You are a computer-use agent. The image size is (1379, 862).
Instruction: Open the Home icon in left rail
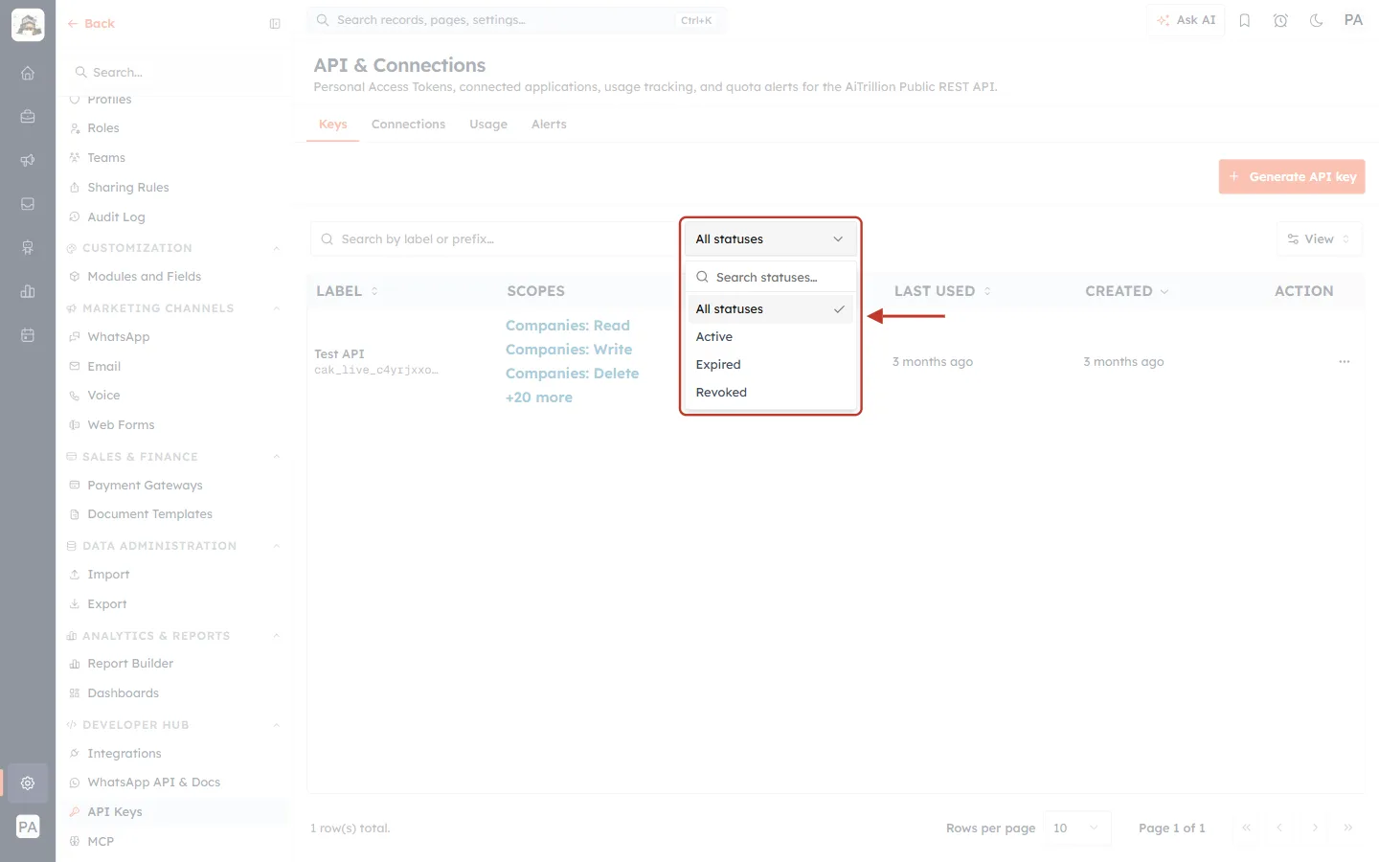pyautogui.click(x=28, y=73)
